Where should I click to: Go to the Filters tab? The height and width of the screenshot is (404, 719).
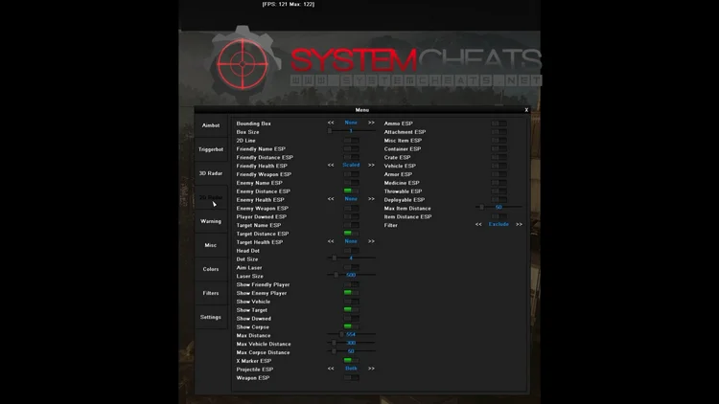(x=211, y=293)
